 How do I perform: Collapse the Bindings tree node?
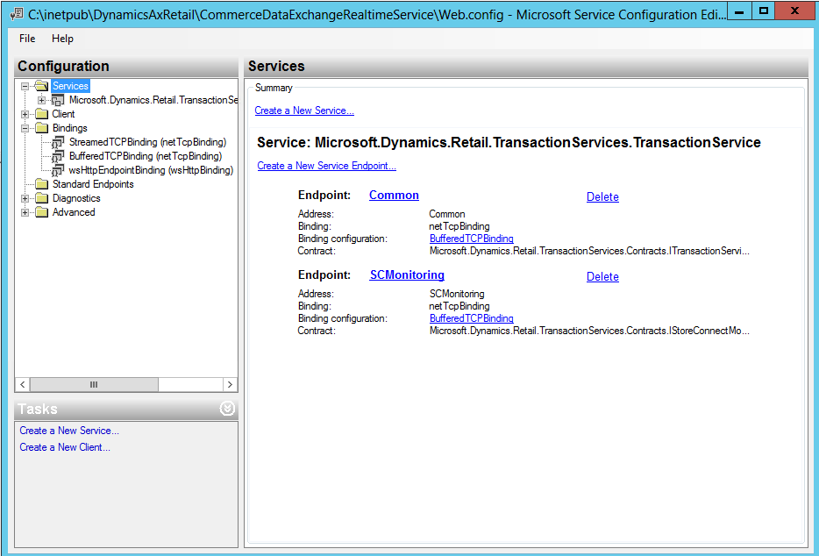pyautogui.click(x=25, y=128)
